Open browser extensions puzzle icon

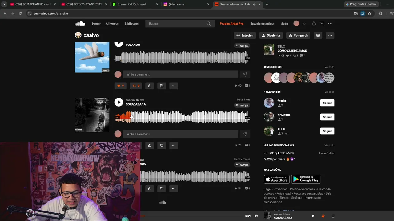pyautogui.click(x=380, y=14)
